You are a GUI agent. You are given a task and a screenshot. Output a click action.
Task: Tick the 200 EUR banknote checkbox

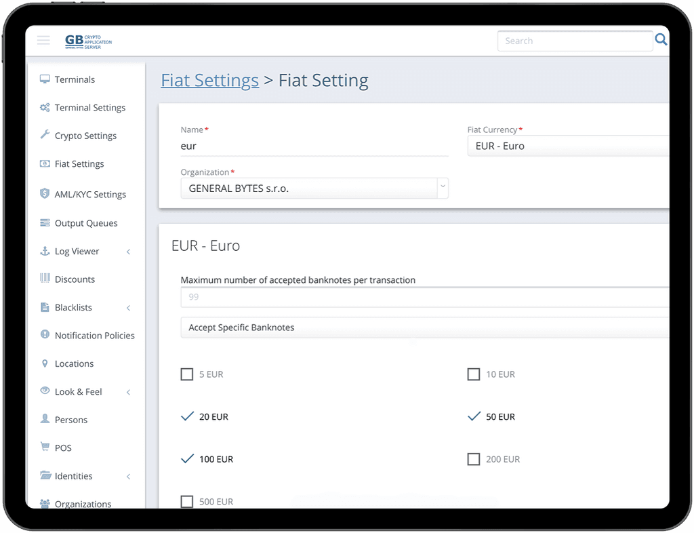point(474,460)
